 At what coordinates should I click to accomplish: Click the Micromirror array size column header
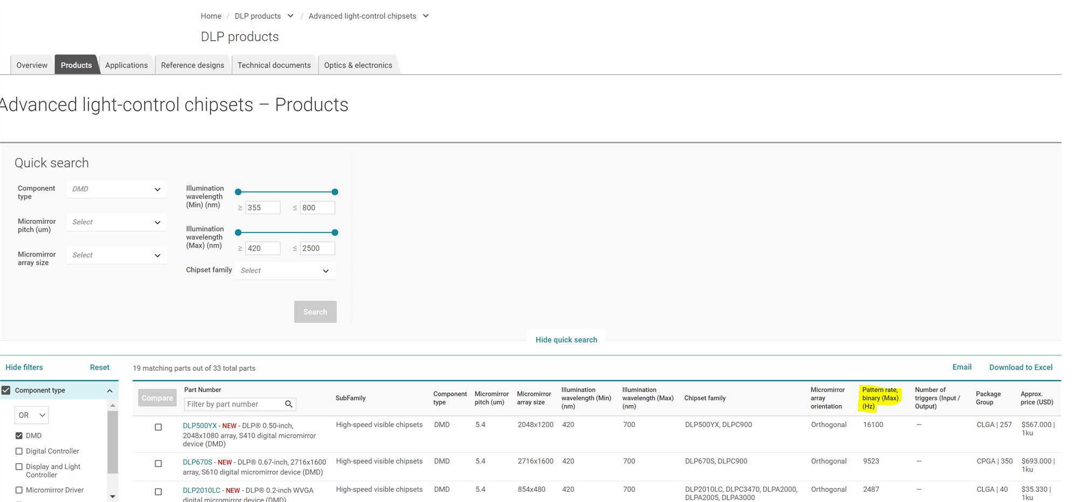pyautogui.click(x=534, y=398)
